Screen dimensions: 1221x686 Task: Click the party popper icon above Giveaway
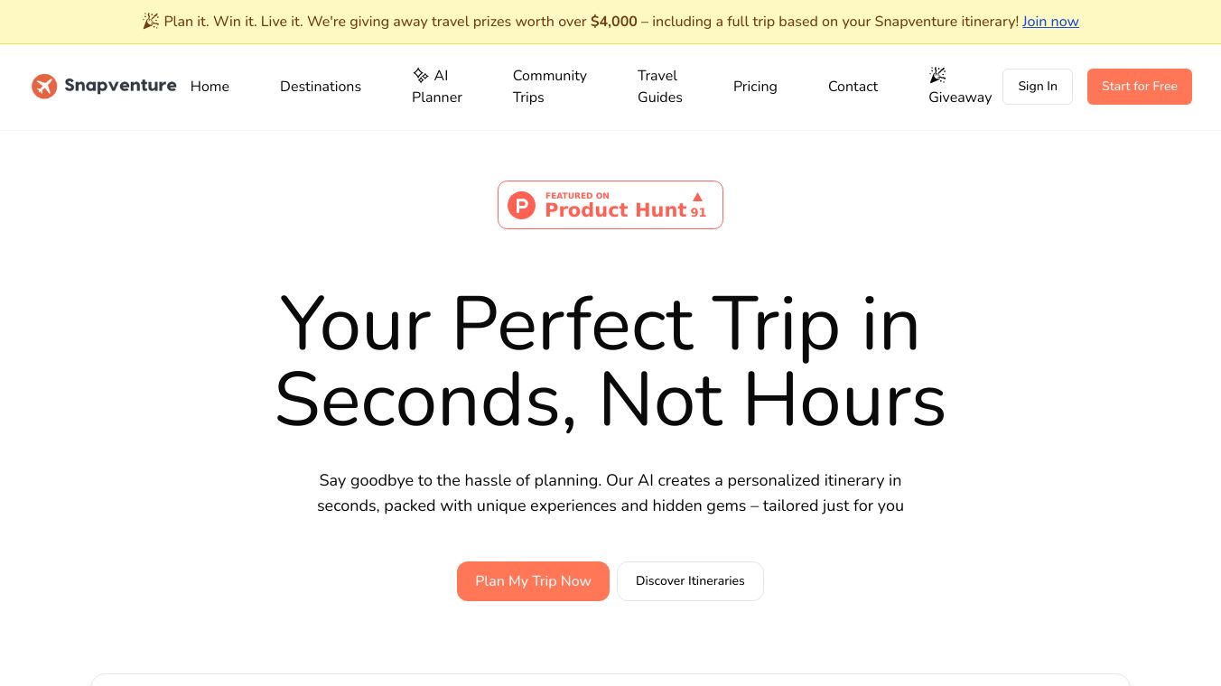(937, 75)
